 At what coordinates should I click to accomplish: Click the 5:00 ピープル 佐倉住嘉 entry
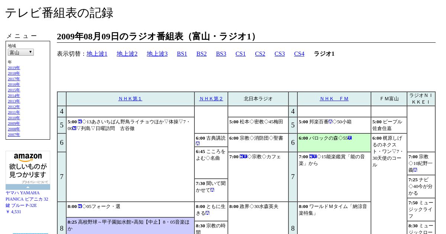(x=389, y=125)
